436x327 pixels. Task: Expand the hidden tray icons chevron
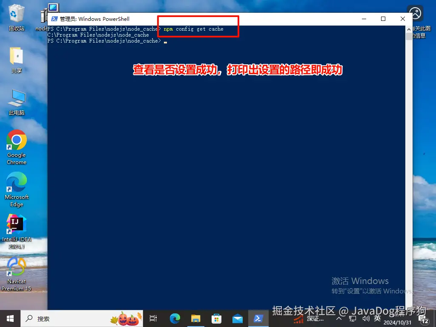[x=339, y=318]
